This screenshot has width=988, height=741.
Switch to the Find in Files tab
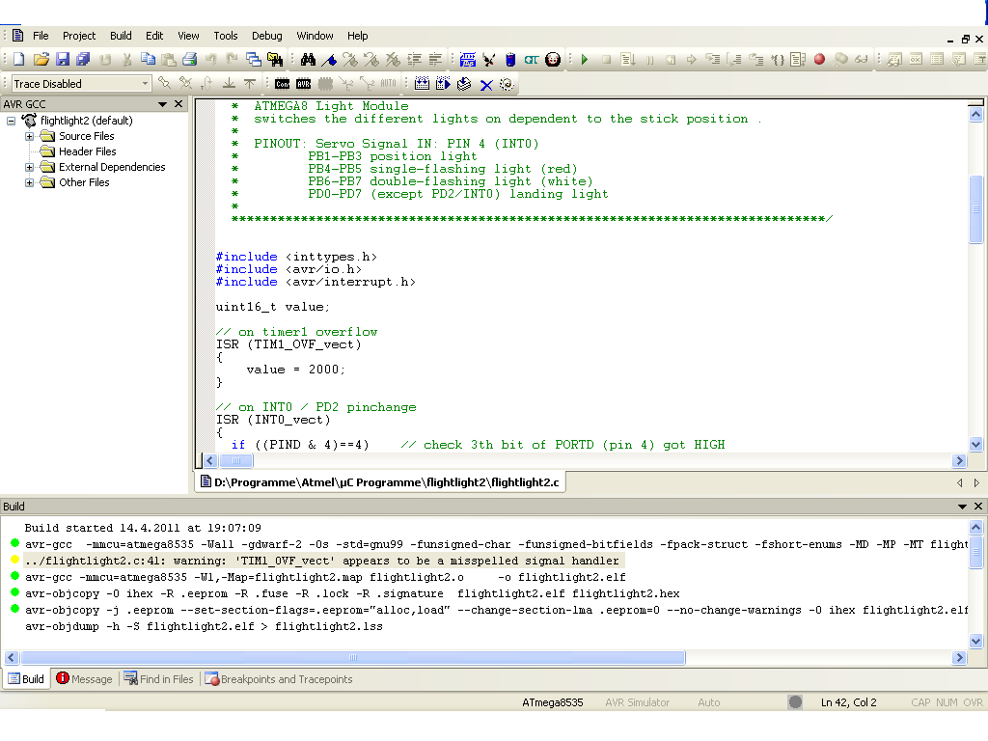coord(159,678)
